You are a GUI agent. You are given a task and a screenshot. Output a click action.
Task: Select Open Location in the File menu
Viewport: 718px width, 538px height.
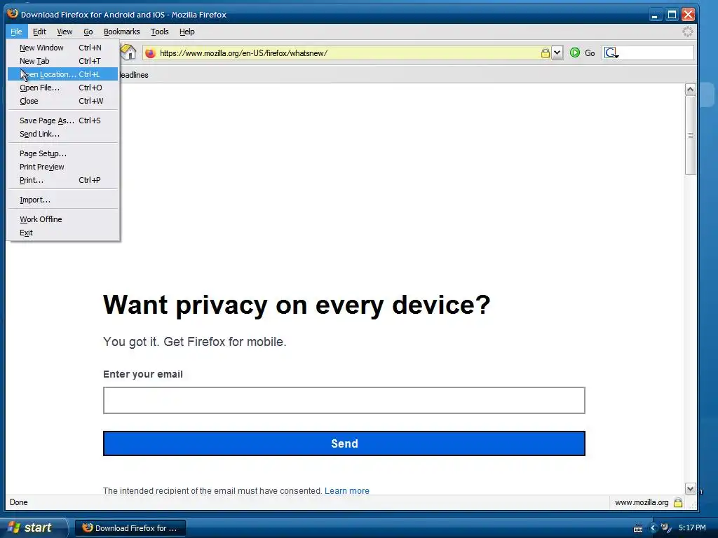coord(62,74)
